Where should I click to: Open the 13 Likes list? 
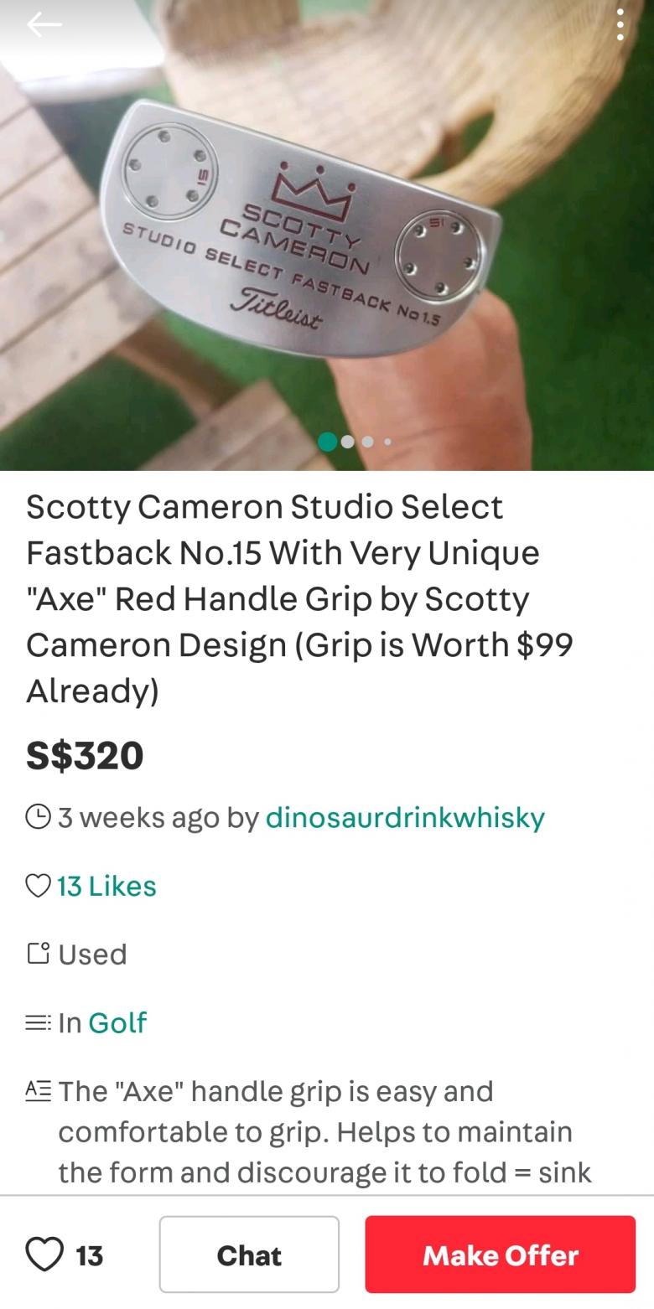106,886
